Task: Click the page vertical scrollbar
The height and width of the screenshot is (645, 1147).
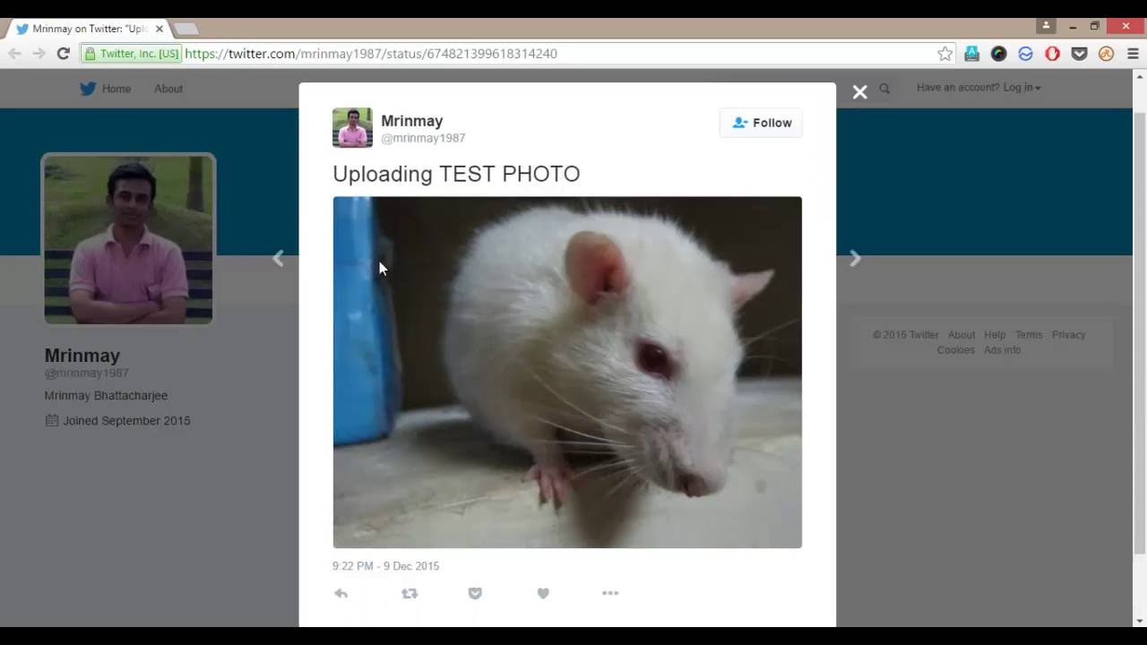Action: tap(1140, 331)
